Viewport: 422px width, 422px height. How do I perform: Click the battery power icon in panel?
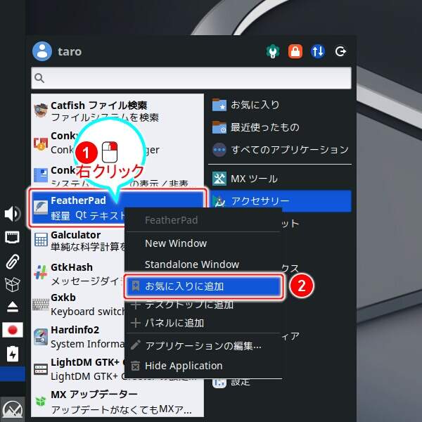(13, 354)
